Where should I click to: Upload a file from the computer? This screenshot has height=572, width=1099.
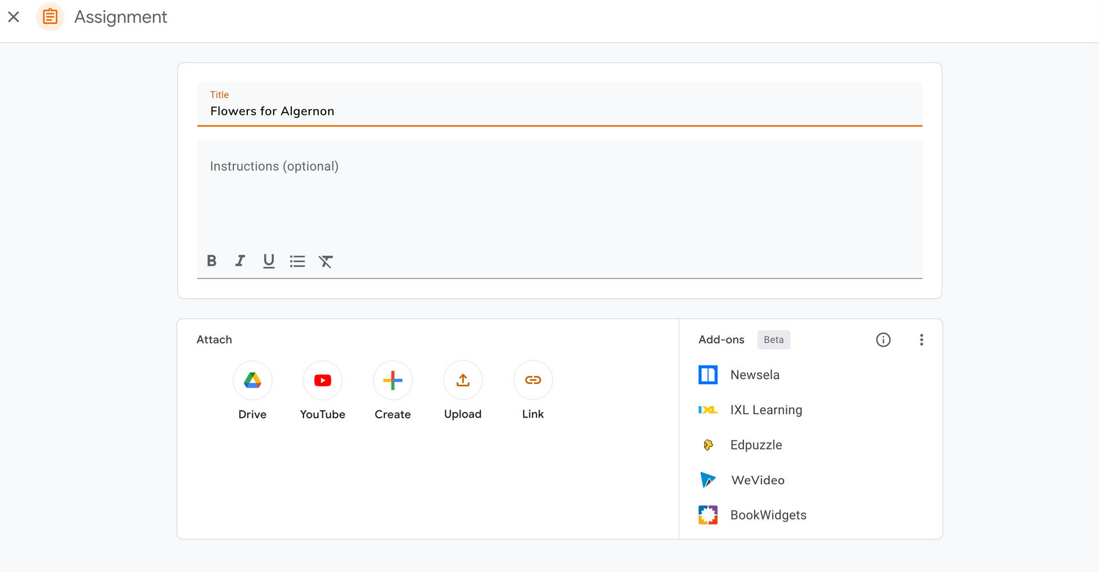coord(463,380)
